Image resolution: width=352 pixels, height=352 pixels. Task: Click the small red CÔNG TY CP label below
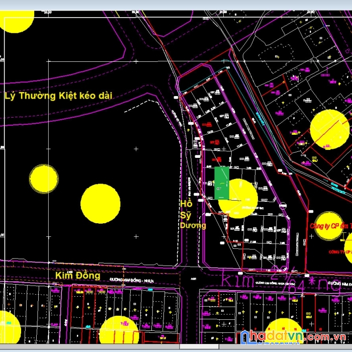click(x=340, y=252)
